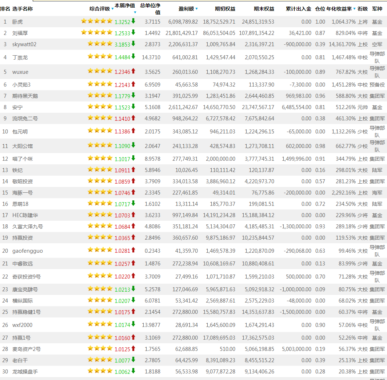This screenshot has width=387, height=380.
Task: Click red up arrow in wuxue row
Action: click(x=133, y=71)
